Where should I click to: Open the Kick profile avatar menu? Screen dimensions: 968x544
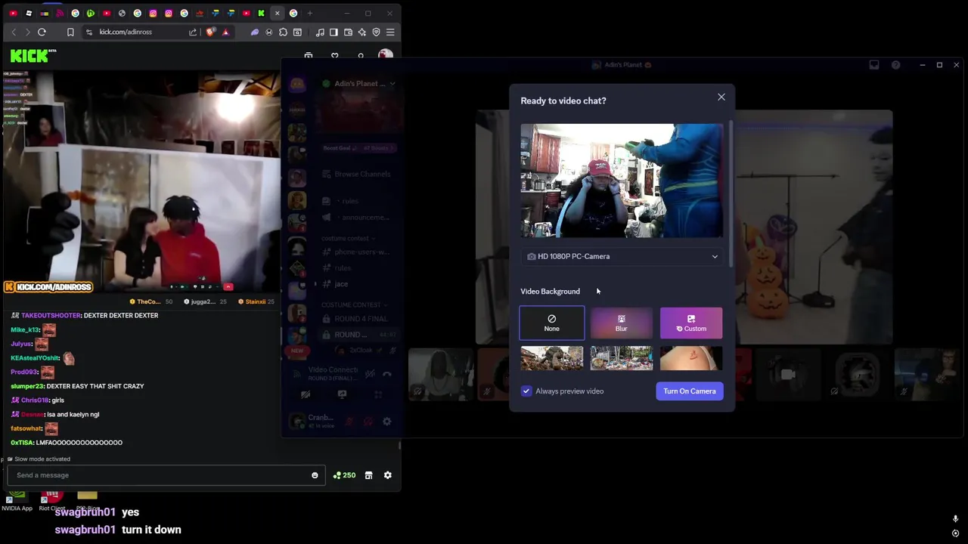386,55
